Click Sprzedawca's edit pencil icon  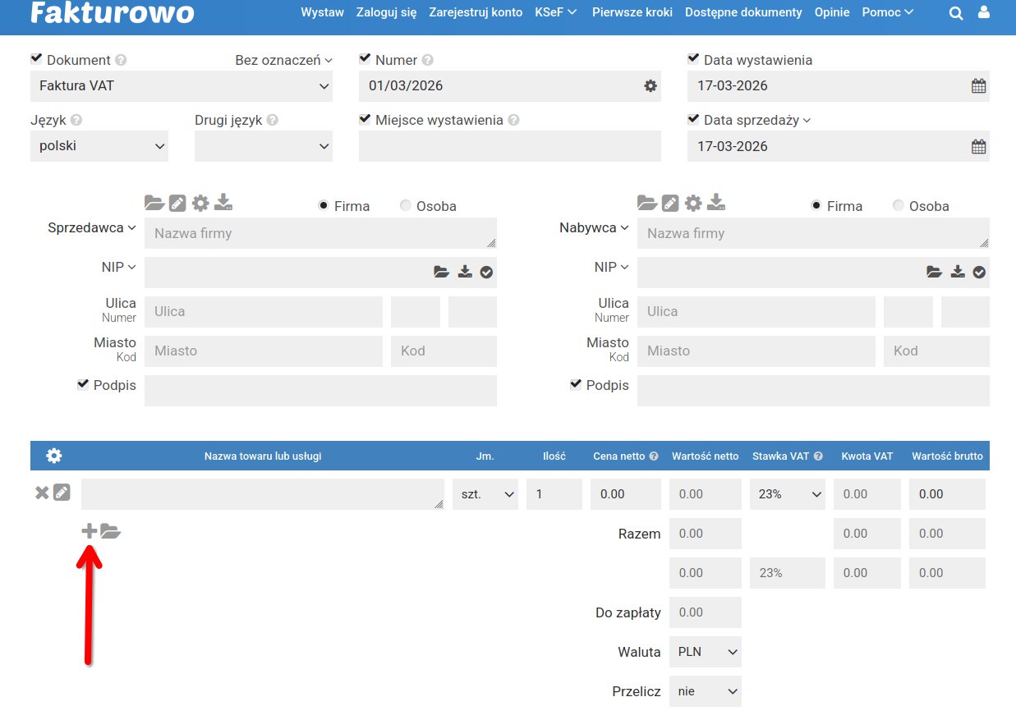pyautogui.click(x=177, y=203)
